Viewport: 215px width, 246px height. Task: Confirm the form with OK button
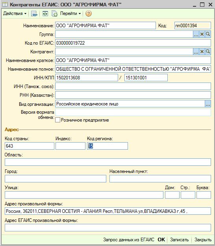tap(161, 240)
